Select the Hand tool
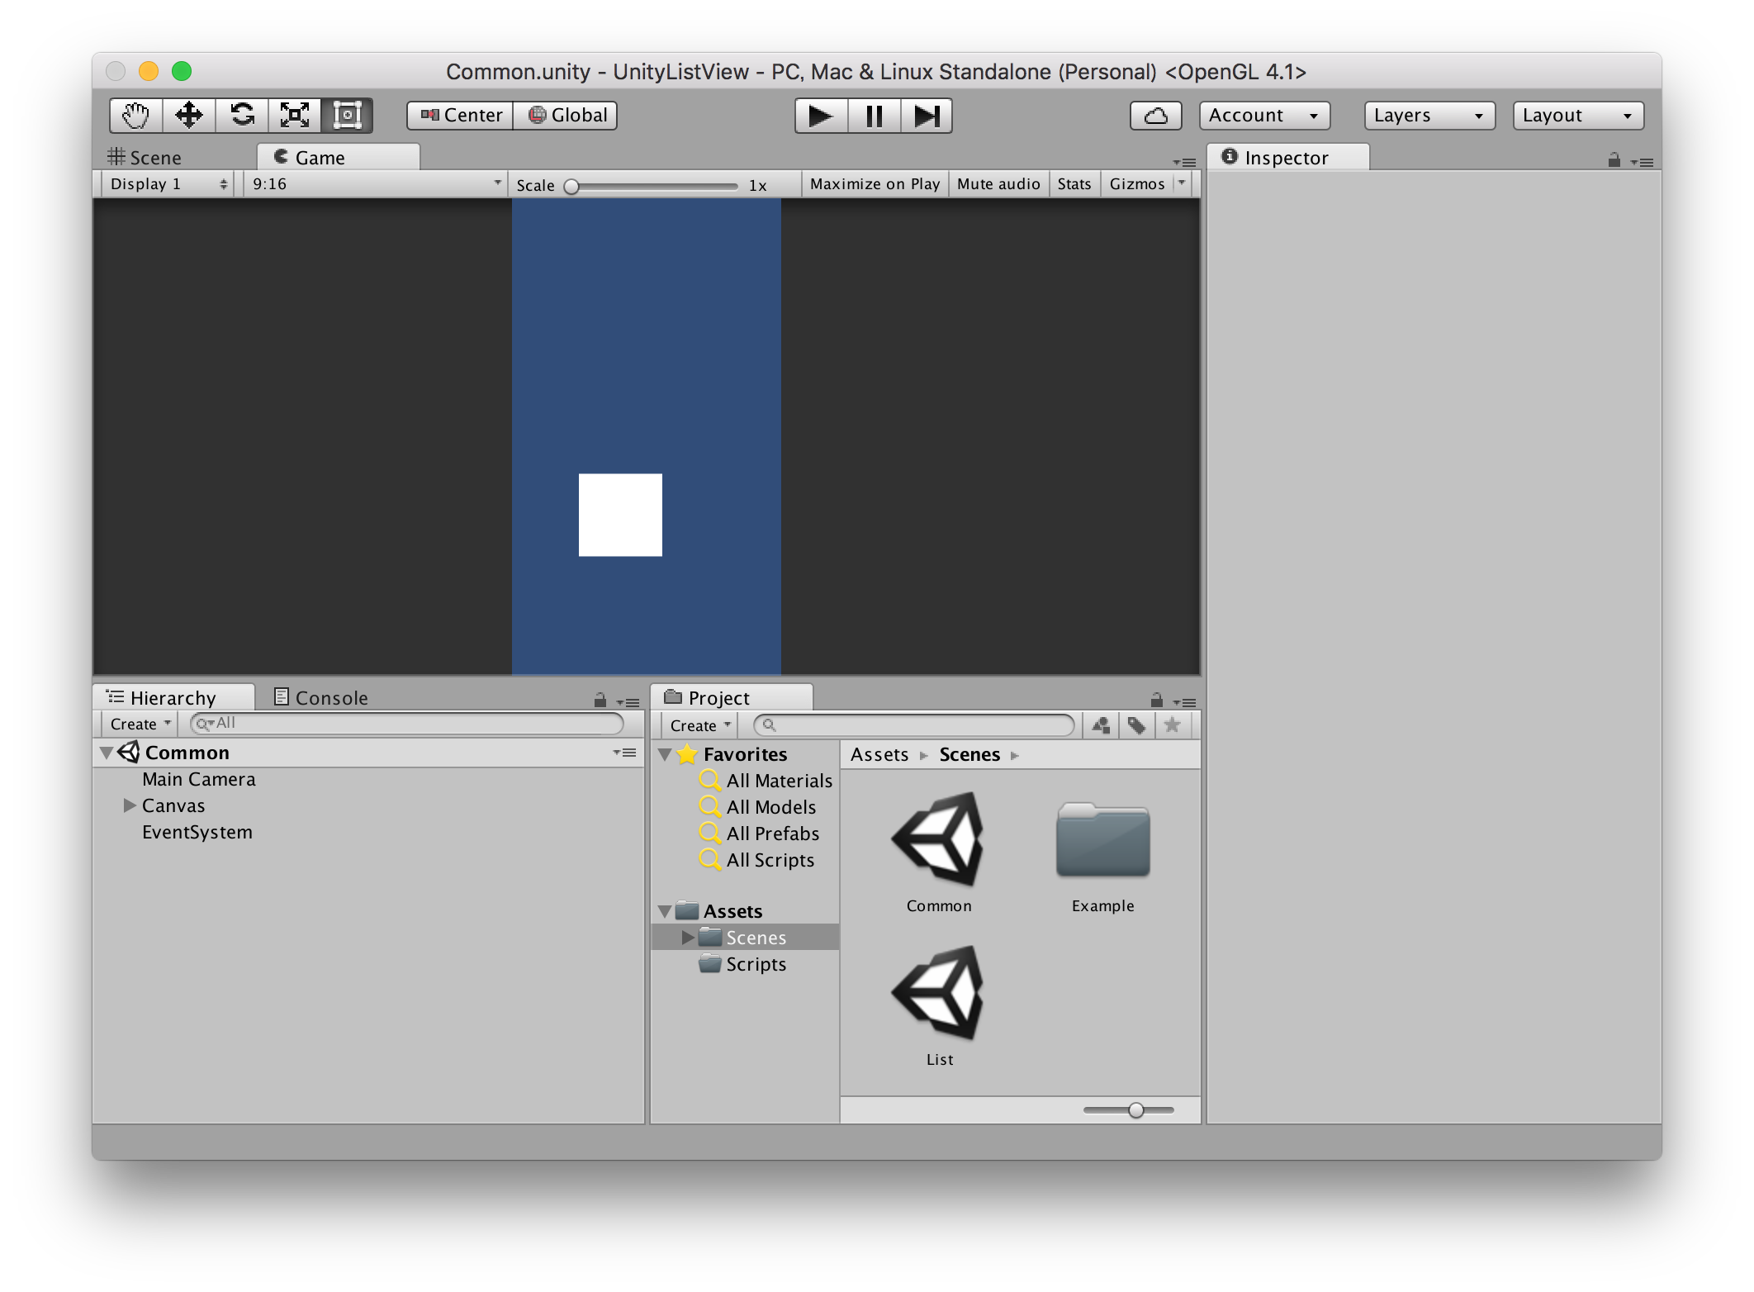The image size is (1754, 1292). click(x=135, y=115)
